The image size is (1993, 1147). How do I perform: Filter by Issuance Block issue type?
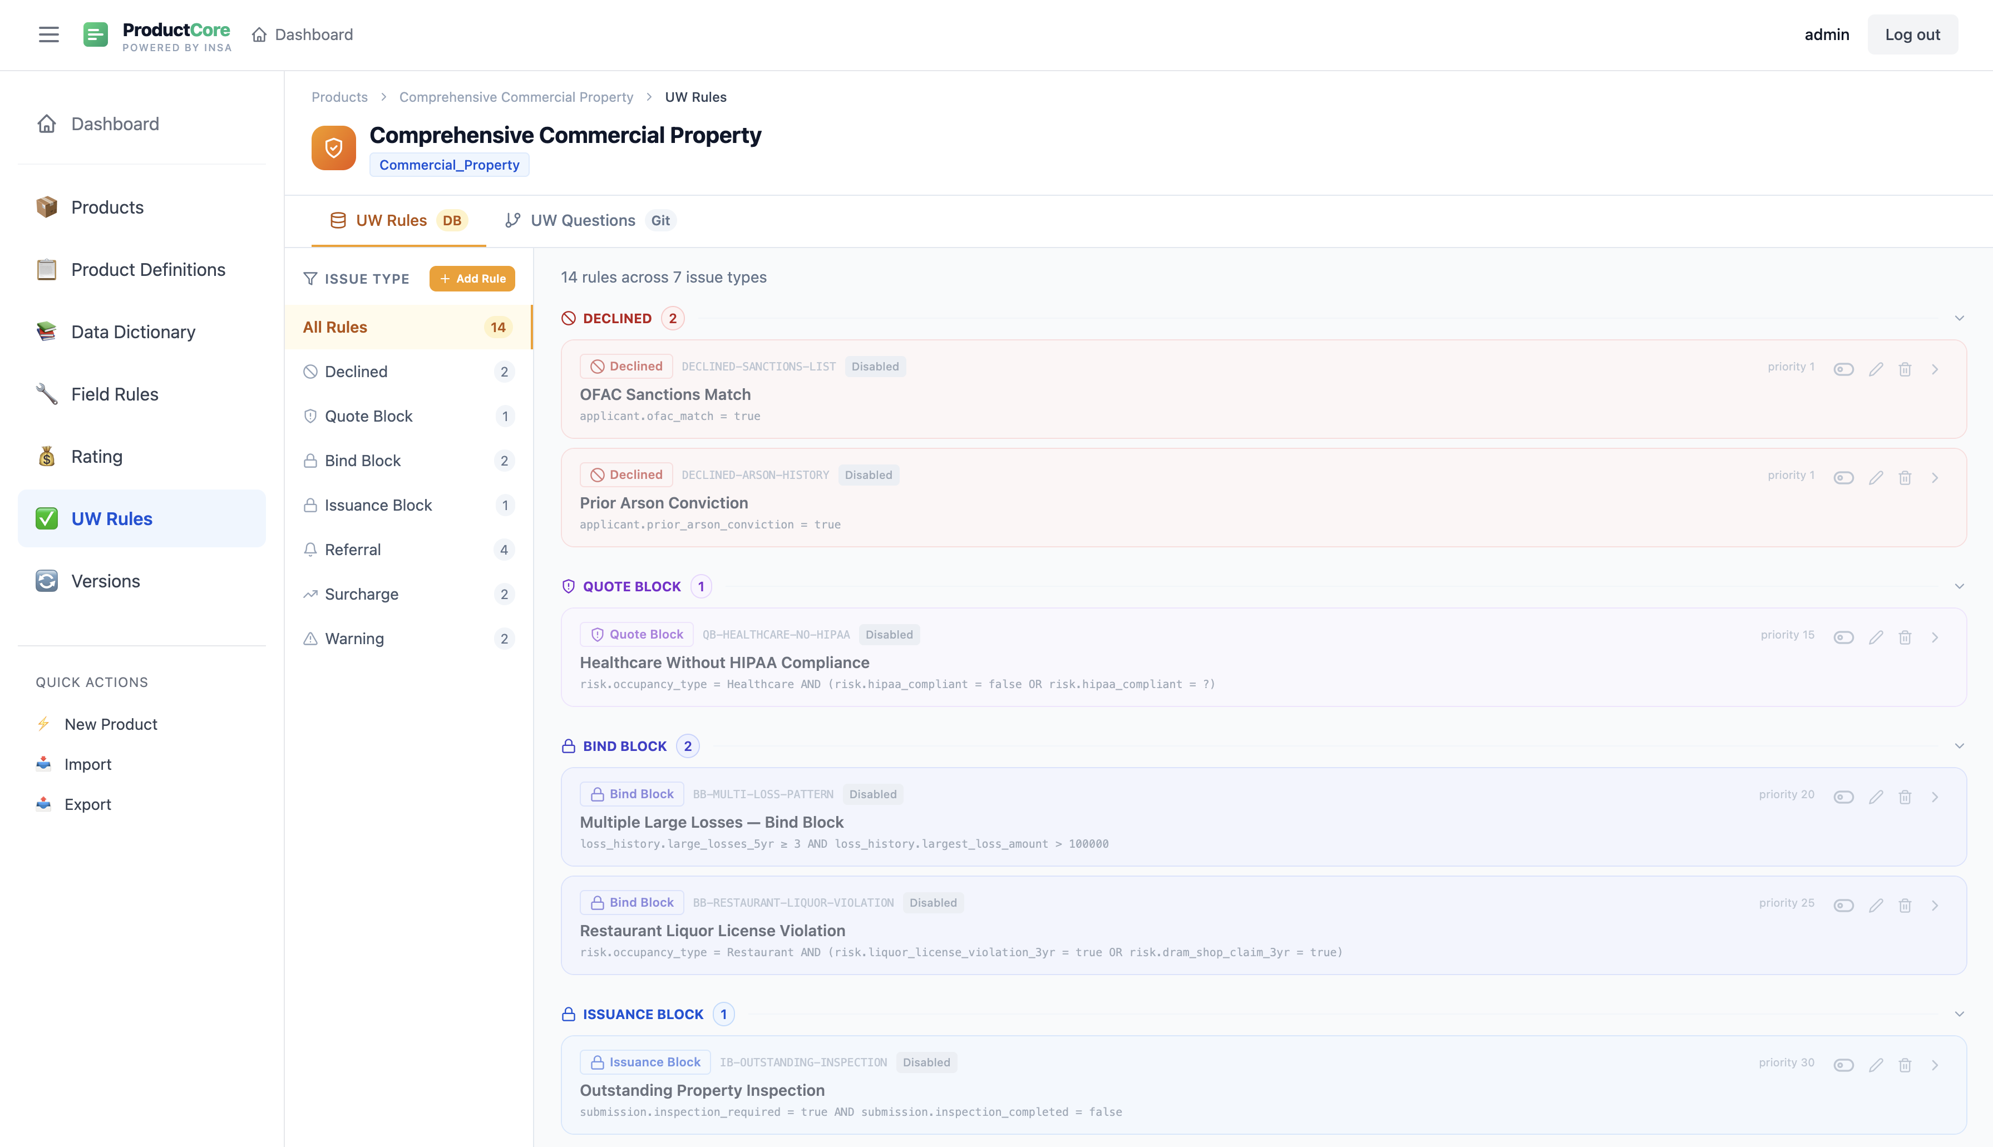click(x=408, y=505)
